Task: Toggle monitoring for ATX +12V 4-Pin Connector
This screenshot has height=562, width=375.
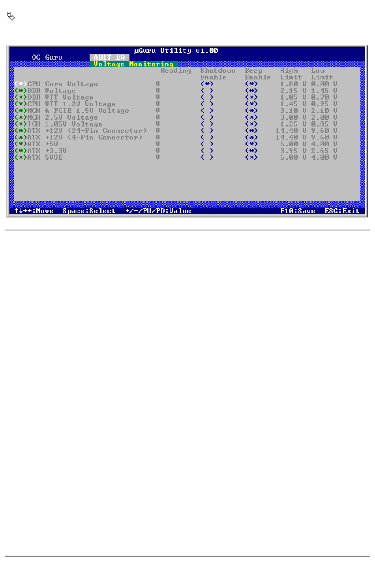Action: click(21, 138)
